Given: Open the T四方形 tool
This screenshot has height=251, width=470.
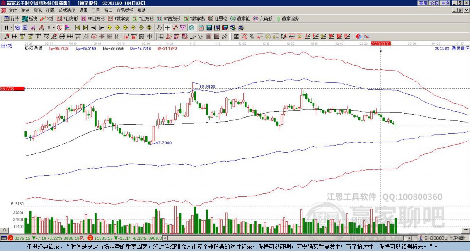Looking at the screenshot, I should point(143,18).
